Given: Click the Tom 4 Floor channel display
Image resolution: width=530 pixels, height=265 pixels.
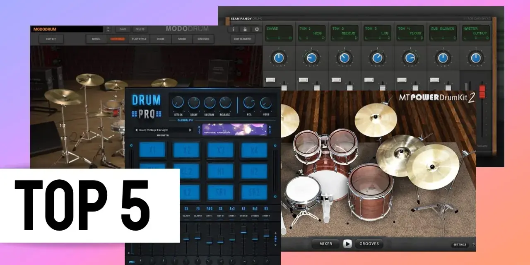Looking at the screenshot, I should point(410,33).
